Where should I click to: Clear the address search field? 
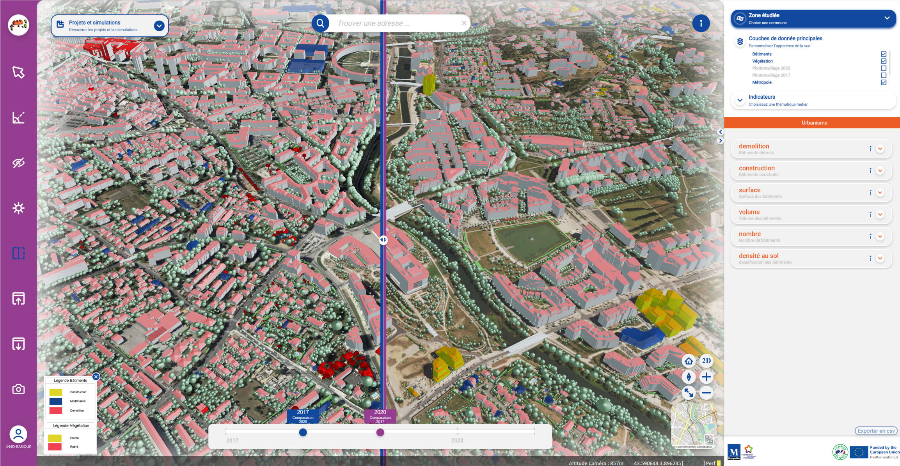coord(464,23)
